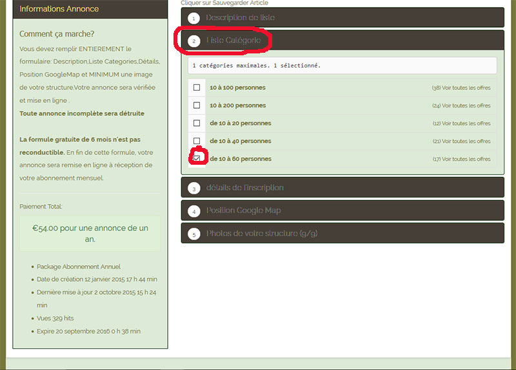Viewport: 516px width, 370px height.
Task: Check the 10 à 100 personnes checkbox
Action: (x=197, y=88)
